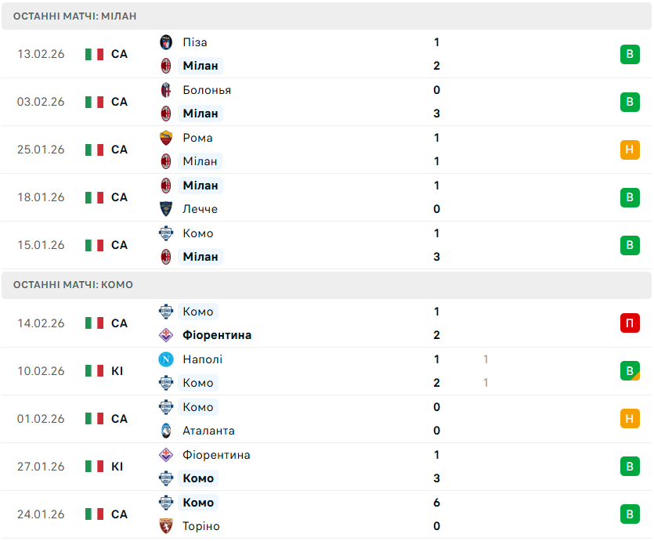Click the draw badge for Como–Atalanta match

(630, 419)
